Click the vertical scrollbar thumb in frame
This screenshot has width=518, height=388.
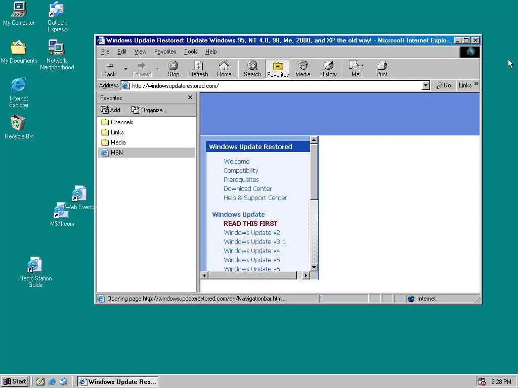[314, 172]
